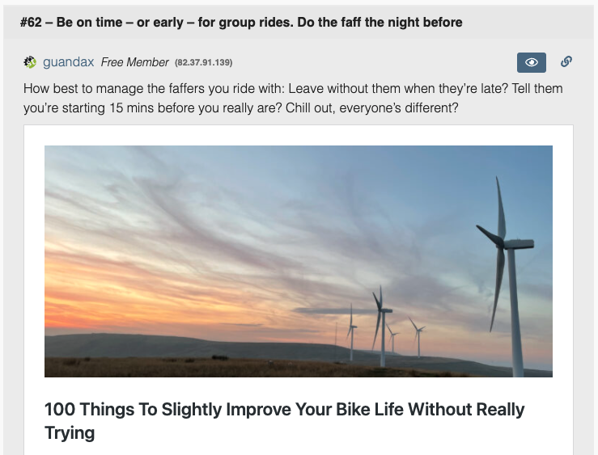Open the '100 Things To Slightly Improve' article title
Viewport: 598px width, 455px height.
coord(284,409)
